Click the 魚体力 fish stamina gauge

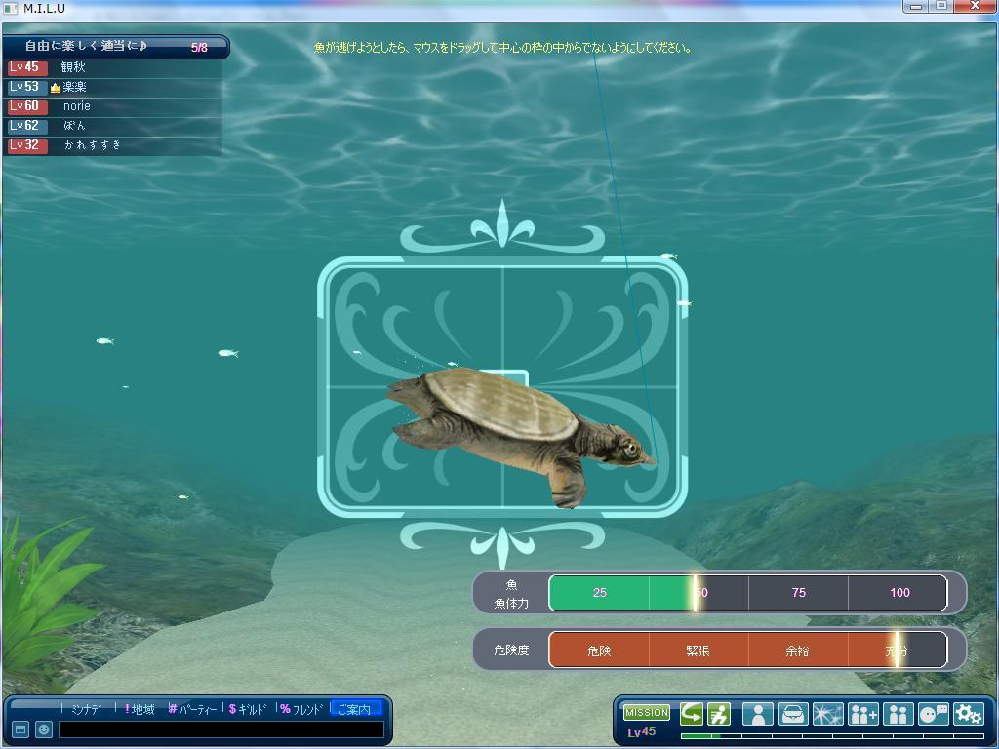click(x=747, y=593)
